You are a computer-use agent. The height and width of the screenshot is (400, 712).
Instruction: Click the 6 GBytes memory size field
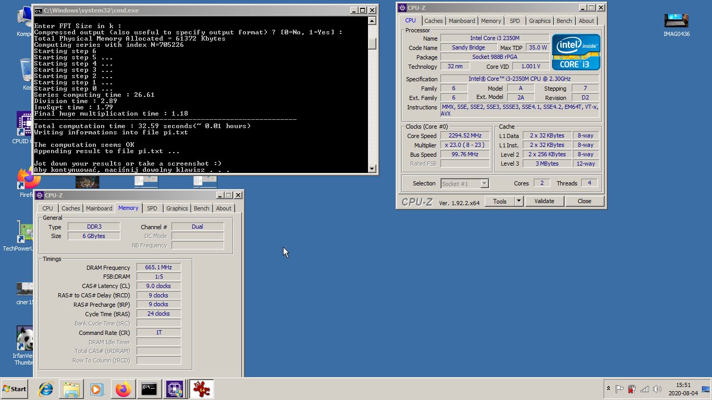(x=94, y=236)
